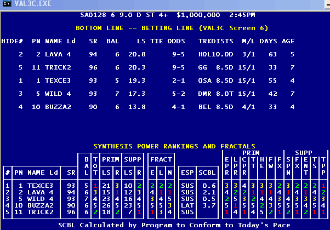Click HOL10.0D track distance
Screen dimensions: 330x230
pos(216,54)
